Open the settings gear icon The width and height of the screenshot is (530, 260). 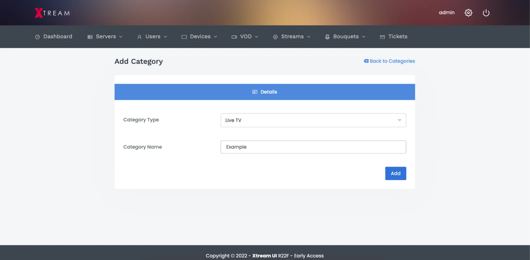coord(468,13)
